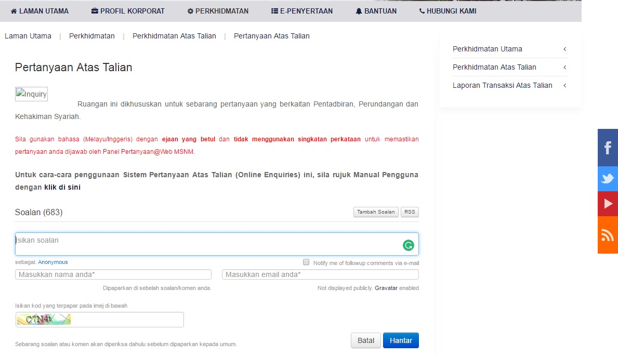Open the RSS feed sidebar icon
The image size is (618, 356).
click(608, 235)
